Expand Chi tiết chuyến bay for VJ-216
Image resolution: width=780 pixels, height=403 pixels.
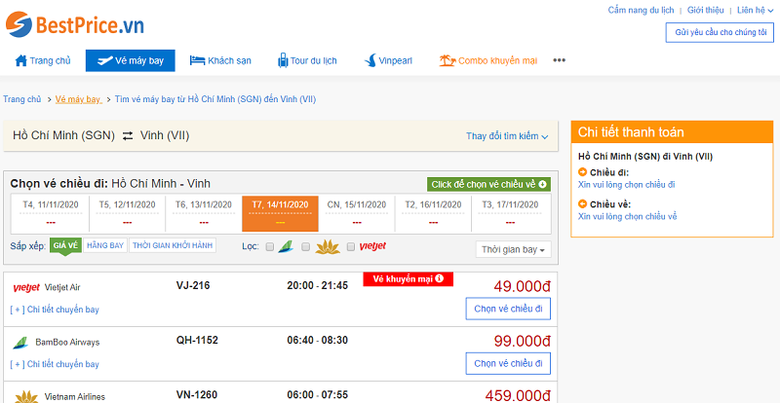55,310
